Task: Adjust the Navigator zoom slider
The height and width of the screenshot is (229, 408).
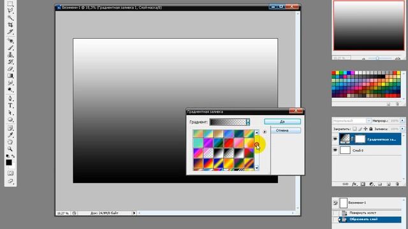Action: [377, 58]
